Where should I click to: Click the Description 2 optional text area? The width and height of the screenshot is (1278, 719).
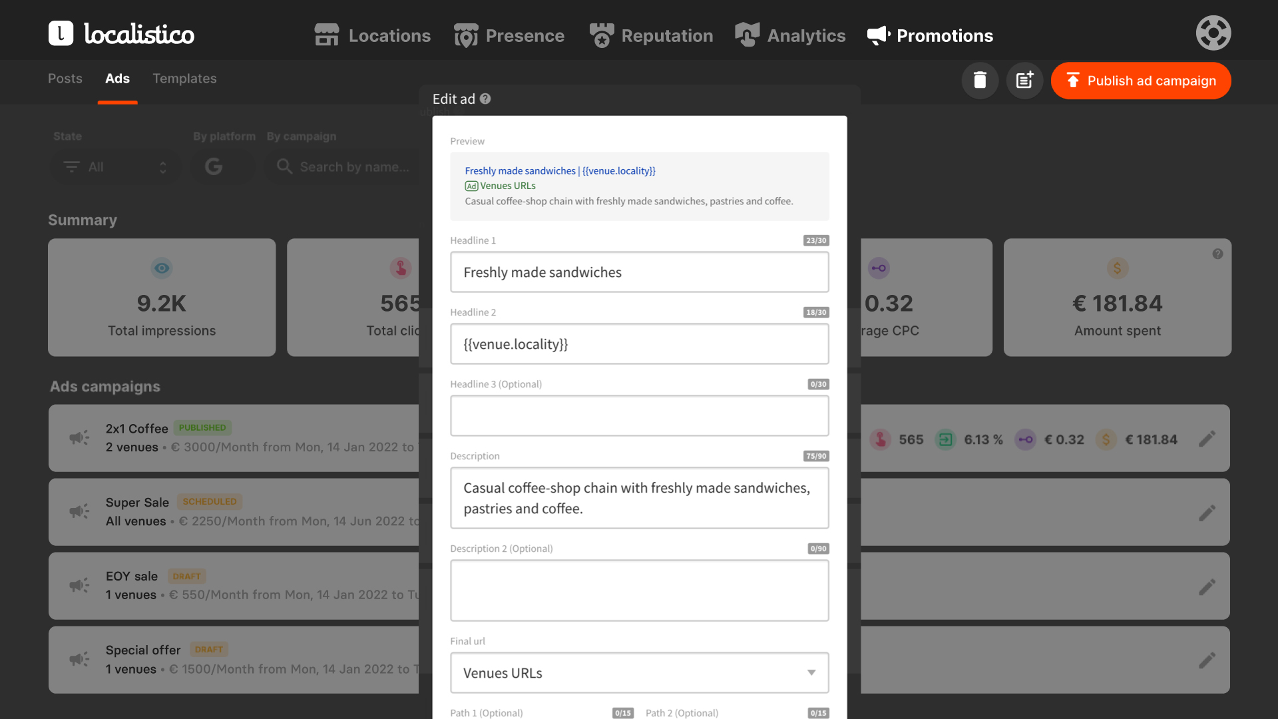click(x=639, y=591)
